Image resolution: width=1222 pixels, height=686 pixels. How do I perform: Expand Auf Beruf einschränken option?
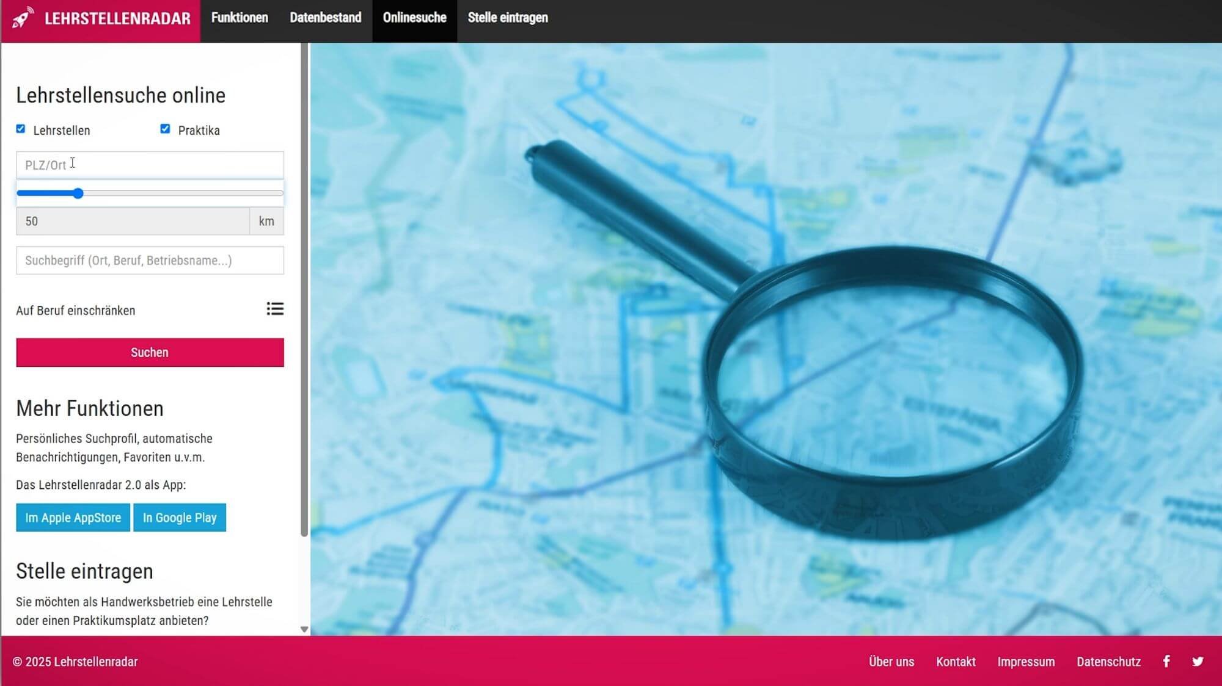(x=76, y=311)
